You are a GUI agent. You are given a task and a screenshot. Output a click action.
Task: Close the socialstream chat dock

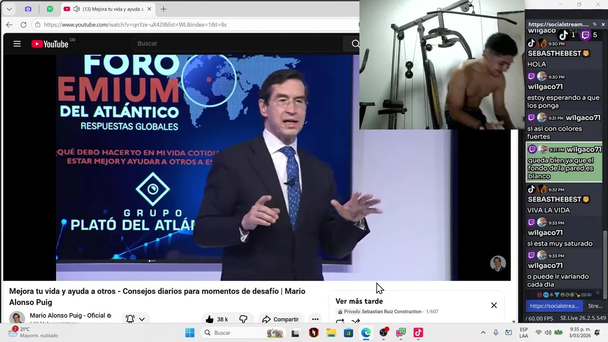point(603,24)
